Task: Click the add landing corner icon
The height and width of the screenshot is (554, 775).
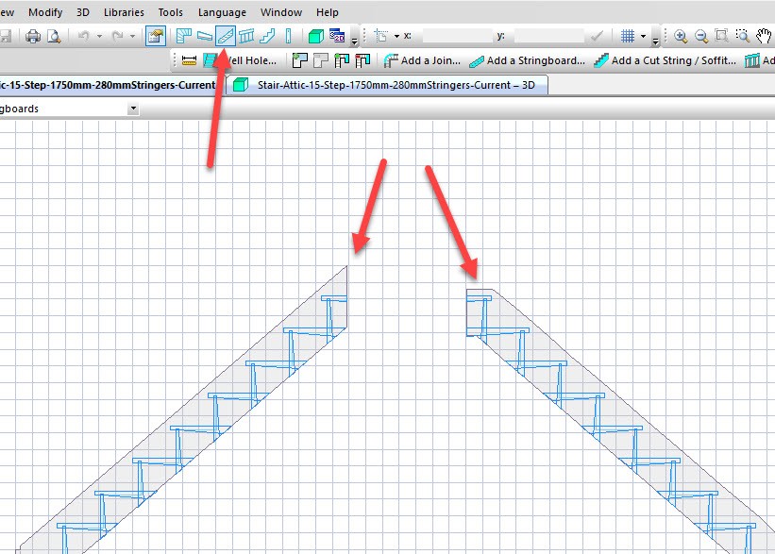Action: click(300, 60)
